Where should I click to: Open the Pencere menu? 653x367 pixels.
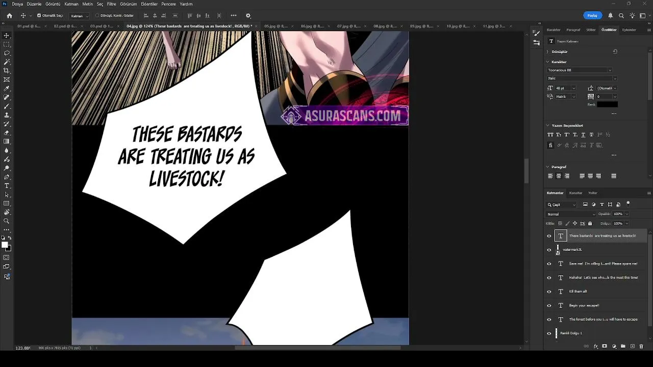click(x=168, y=4)
